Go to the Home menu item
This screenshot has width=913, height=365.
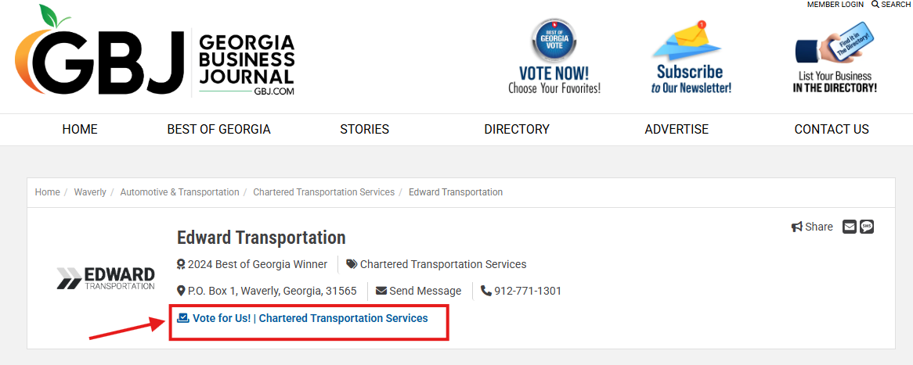tap(80, 130)
